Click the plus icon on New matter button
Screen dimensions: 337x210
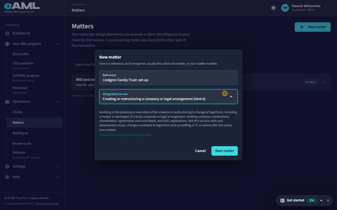pyautogui.click(x=302, y=27)
